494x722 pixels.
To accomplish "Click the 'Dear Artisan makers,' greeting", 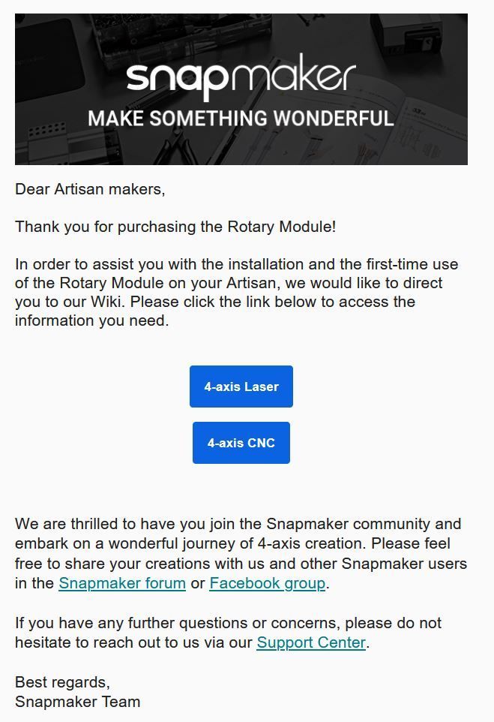I will [90, 189].
